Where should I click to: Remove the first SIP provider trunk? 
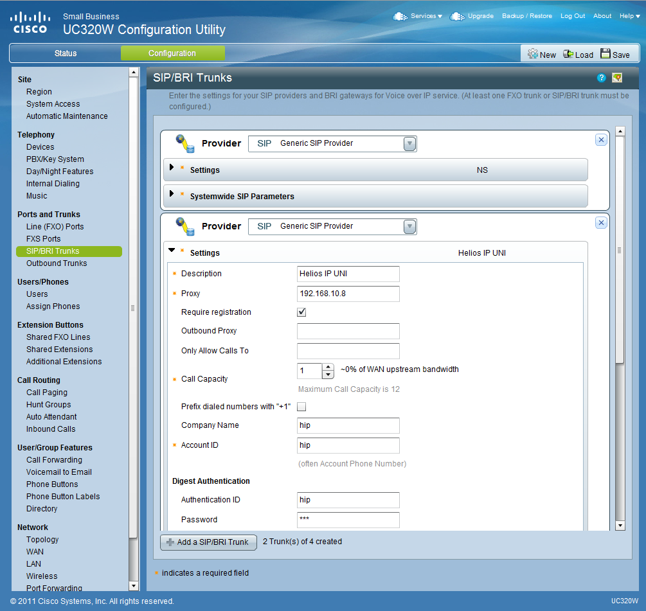601,139
